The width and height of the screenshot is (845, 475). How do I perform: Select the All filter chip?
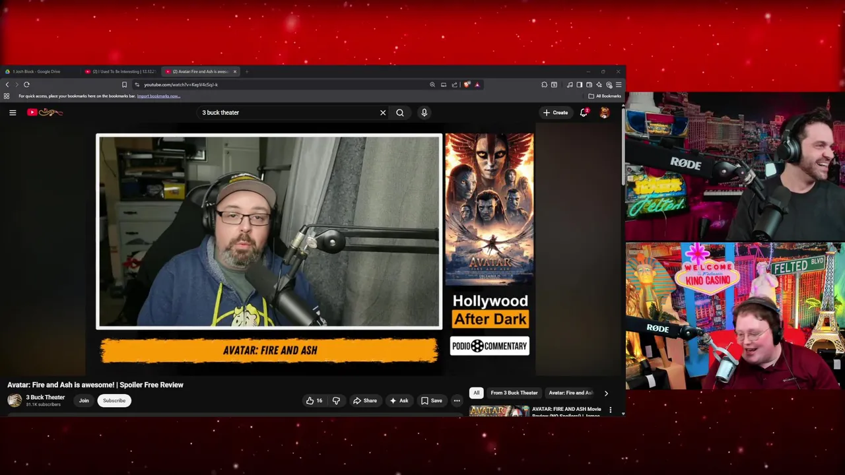[x=476, y=393]
